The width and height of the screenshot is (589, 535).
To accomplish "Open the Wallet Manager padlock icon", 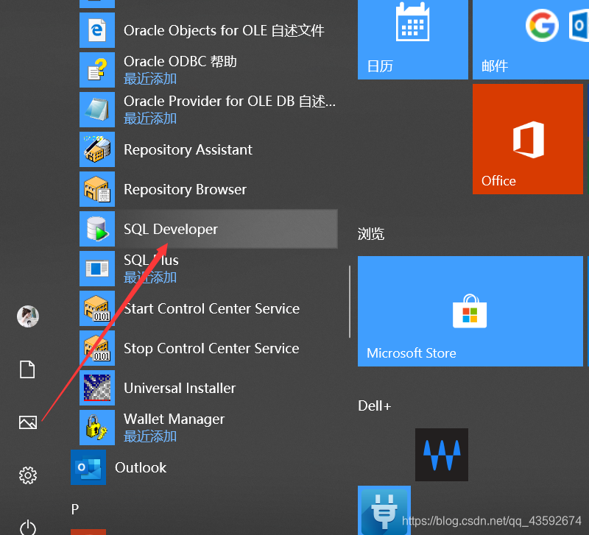I will click(x=97, y=428).
